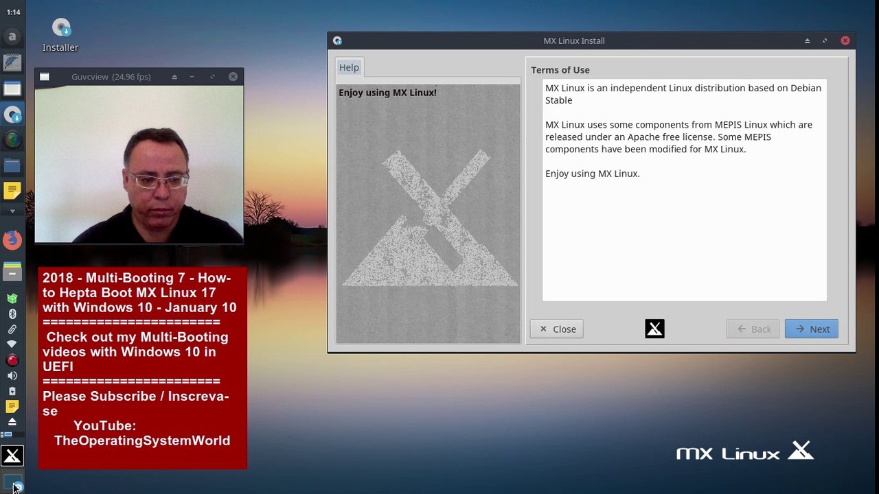Open the paperclip clipboard tray icon
This screenshot has width=879, height=494.
click(x=12, y=329)
